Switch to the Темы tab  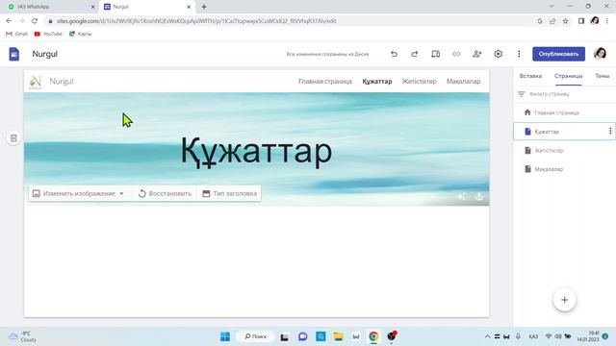click(x=603, y=76)
